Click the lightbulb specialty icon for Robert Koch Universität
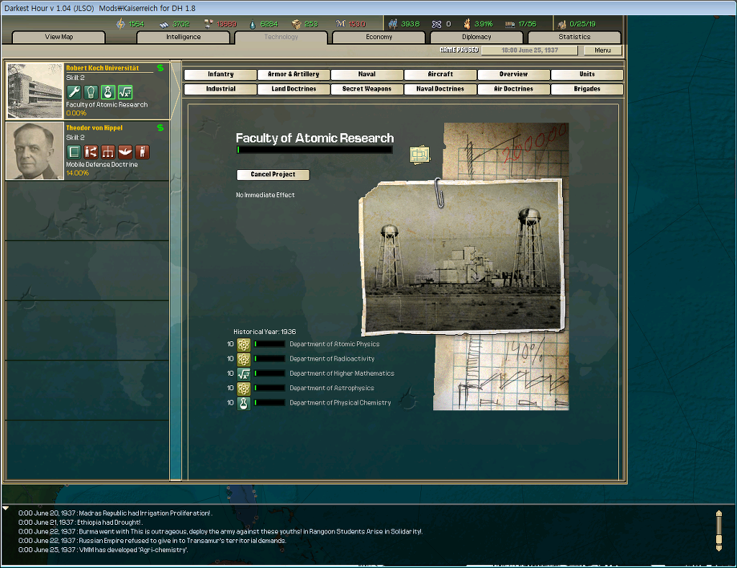Image resolution: width=737 pixels, height=568 pixels. click(x=91, y=92)
